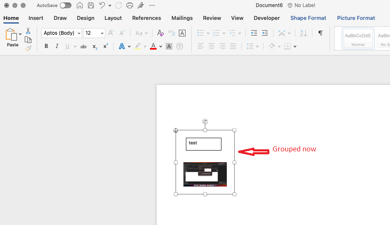Center align the text
The image size is (390, 225).
click(212, 46)
